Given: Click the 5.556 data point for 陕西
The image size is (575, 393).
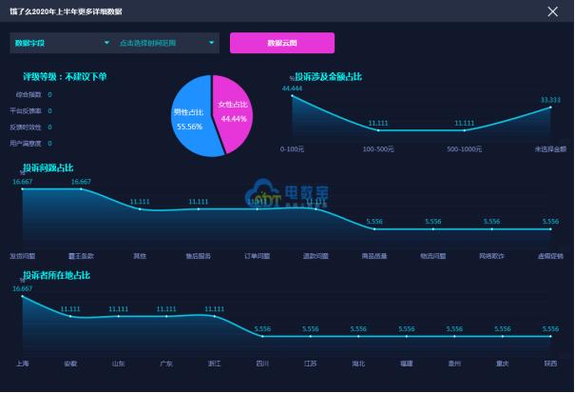Looking at the screenshot, I should pyautogui.click(x=550, y=336).
